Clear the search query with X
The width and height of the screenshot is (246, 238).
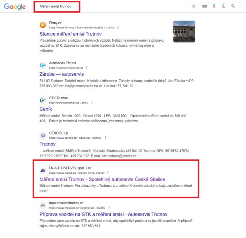click(x=194, y=6)
